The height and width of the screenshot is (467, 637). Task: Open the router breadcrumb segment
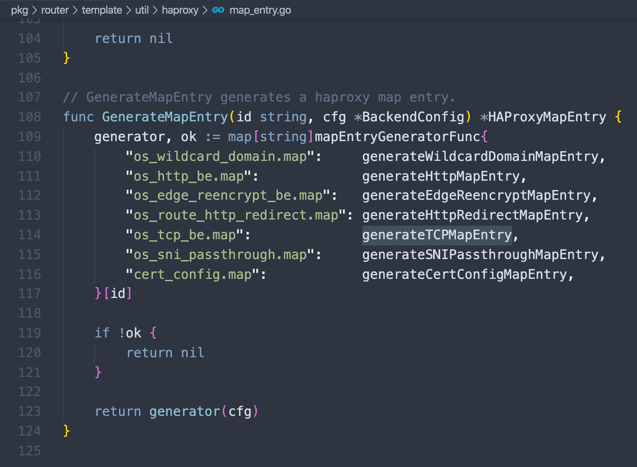point(55,10)
